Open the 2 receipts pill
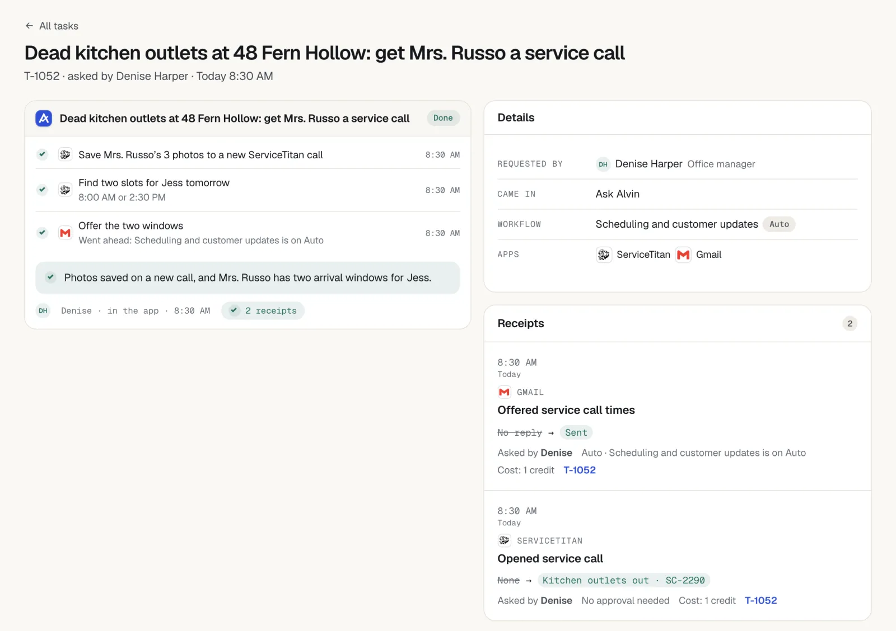The height and width of the screenshot is (631, 896). pyautogui.click(x=263, y=310)
